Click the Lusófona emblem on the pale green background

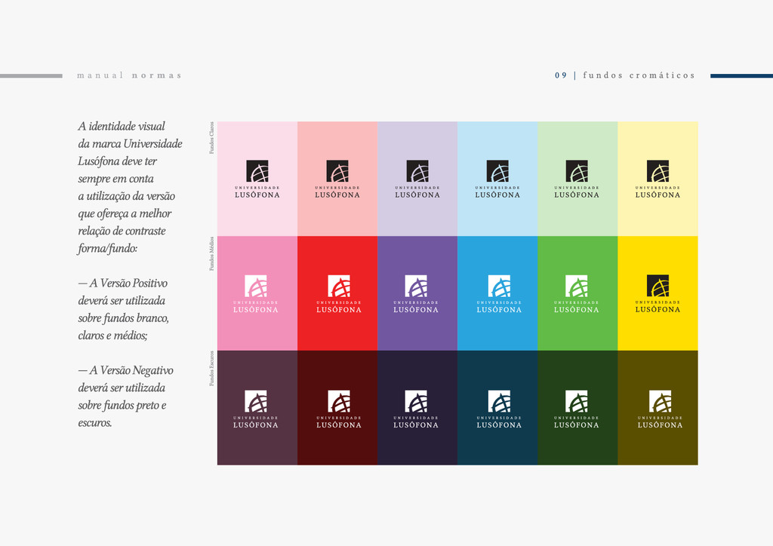coord(577,171)
